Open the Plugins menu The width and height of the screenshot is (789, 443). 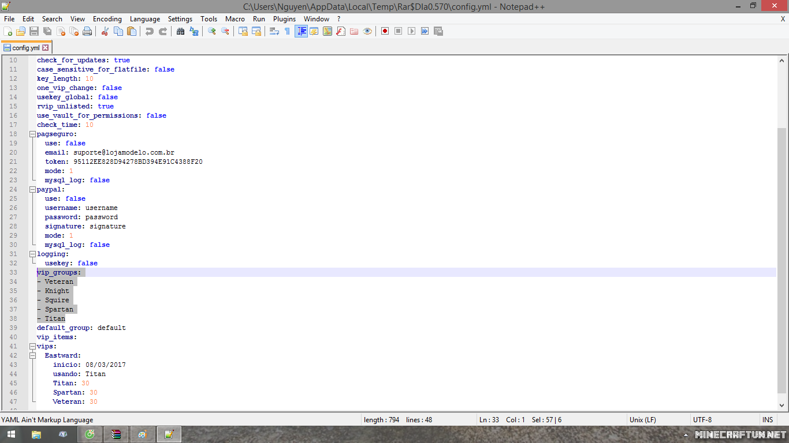coord(285,19)
